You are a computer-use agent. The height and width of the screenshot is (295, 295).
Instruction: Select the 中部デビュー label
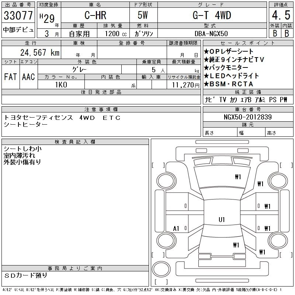[18, 30]
